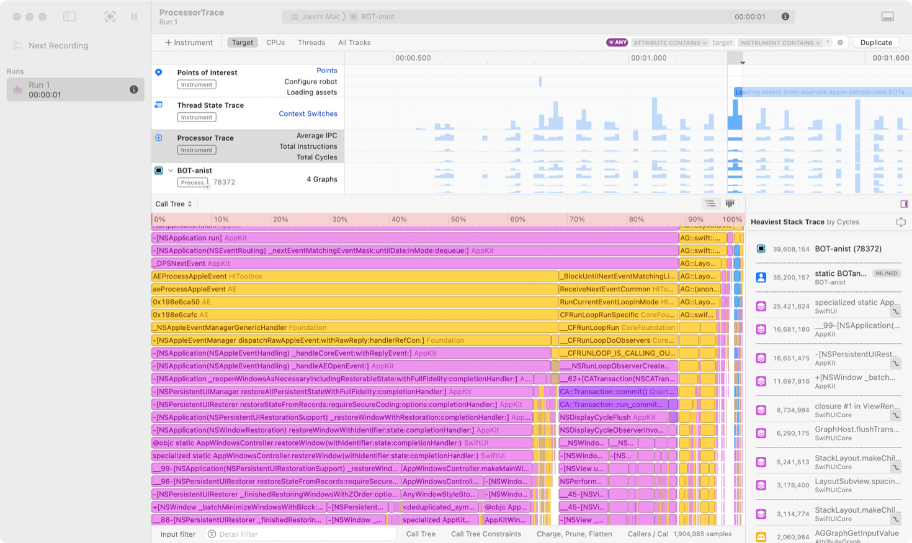Viewport: 912px width, 543px height.
Task: Select the call tree list view icon
Action: pyautogui.click(x=710, y=203)
